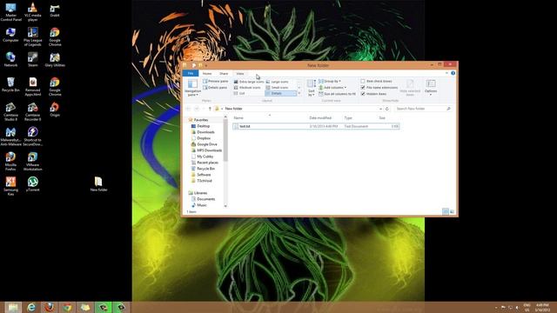Go up one folder level with the up arrow
The width and height of the screenshot is (557, 313).
(210, 109)
